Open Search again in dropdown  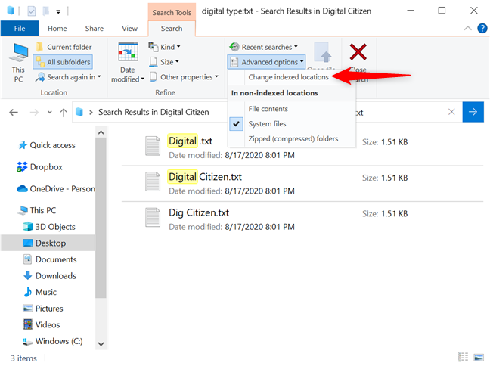[x=68, y=77]
